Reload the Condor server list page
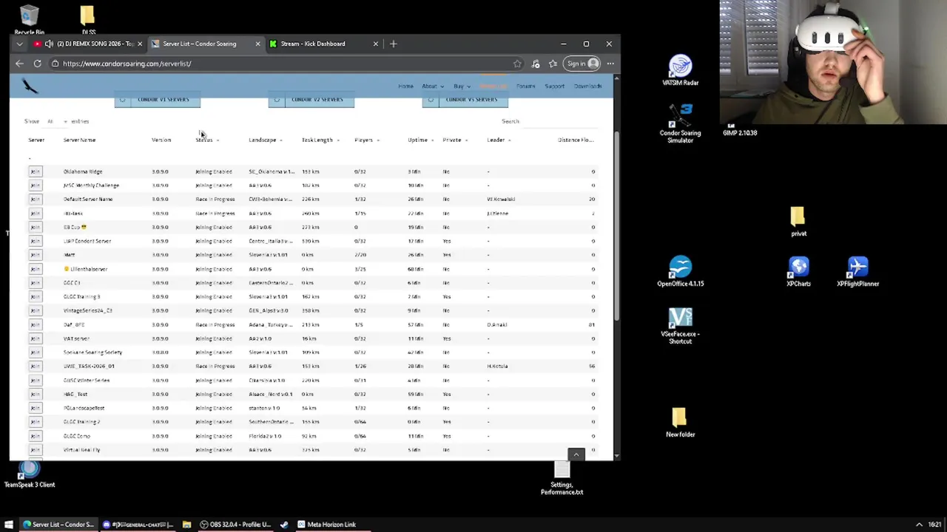The width and height of the screenshot is (947, 532). coord(37,64)
